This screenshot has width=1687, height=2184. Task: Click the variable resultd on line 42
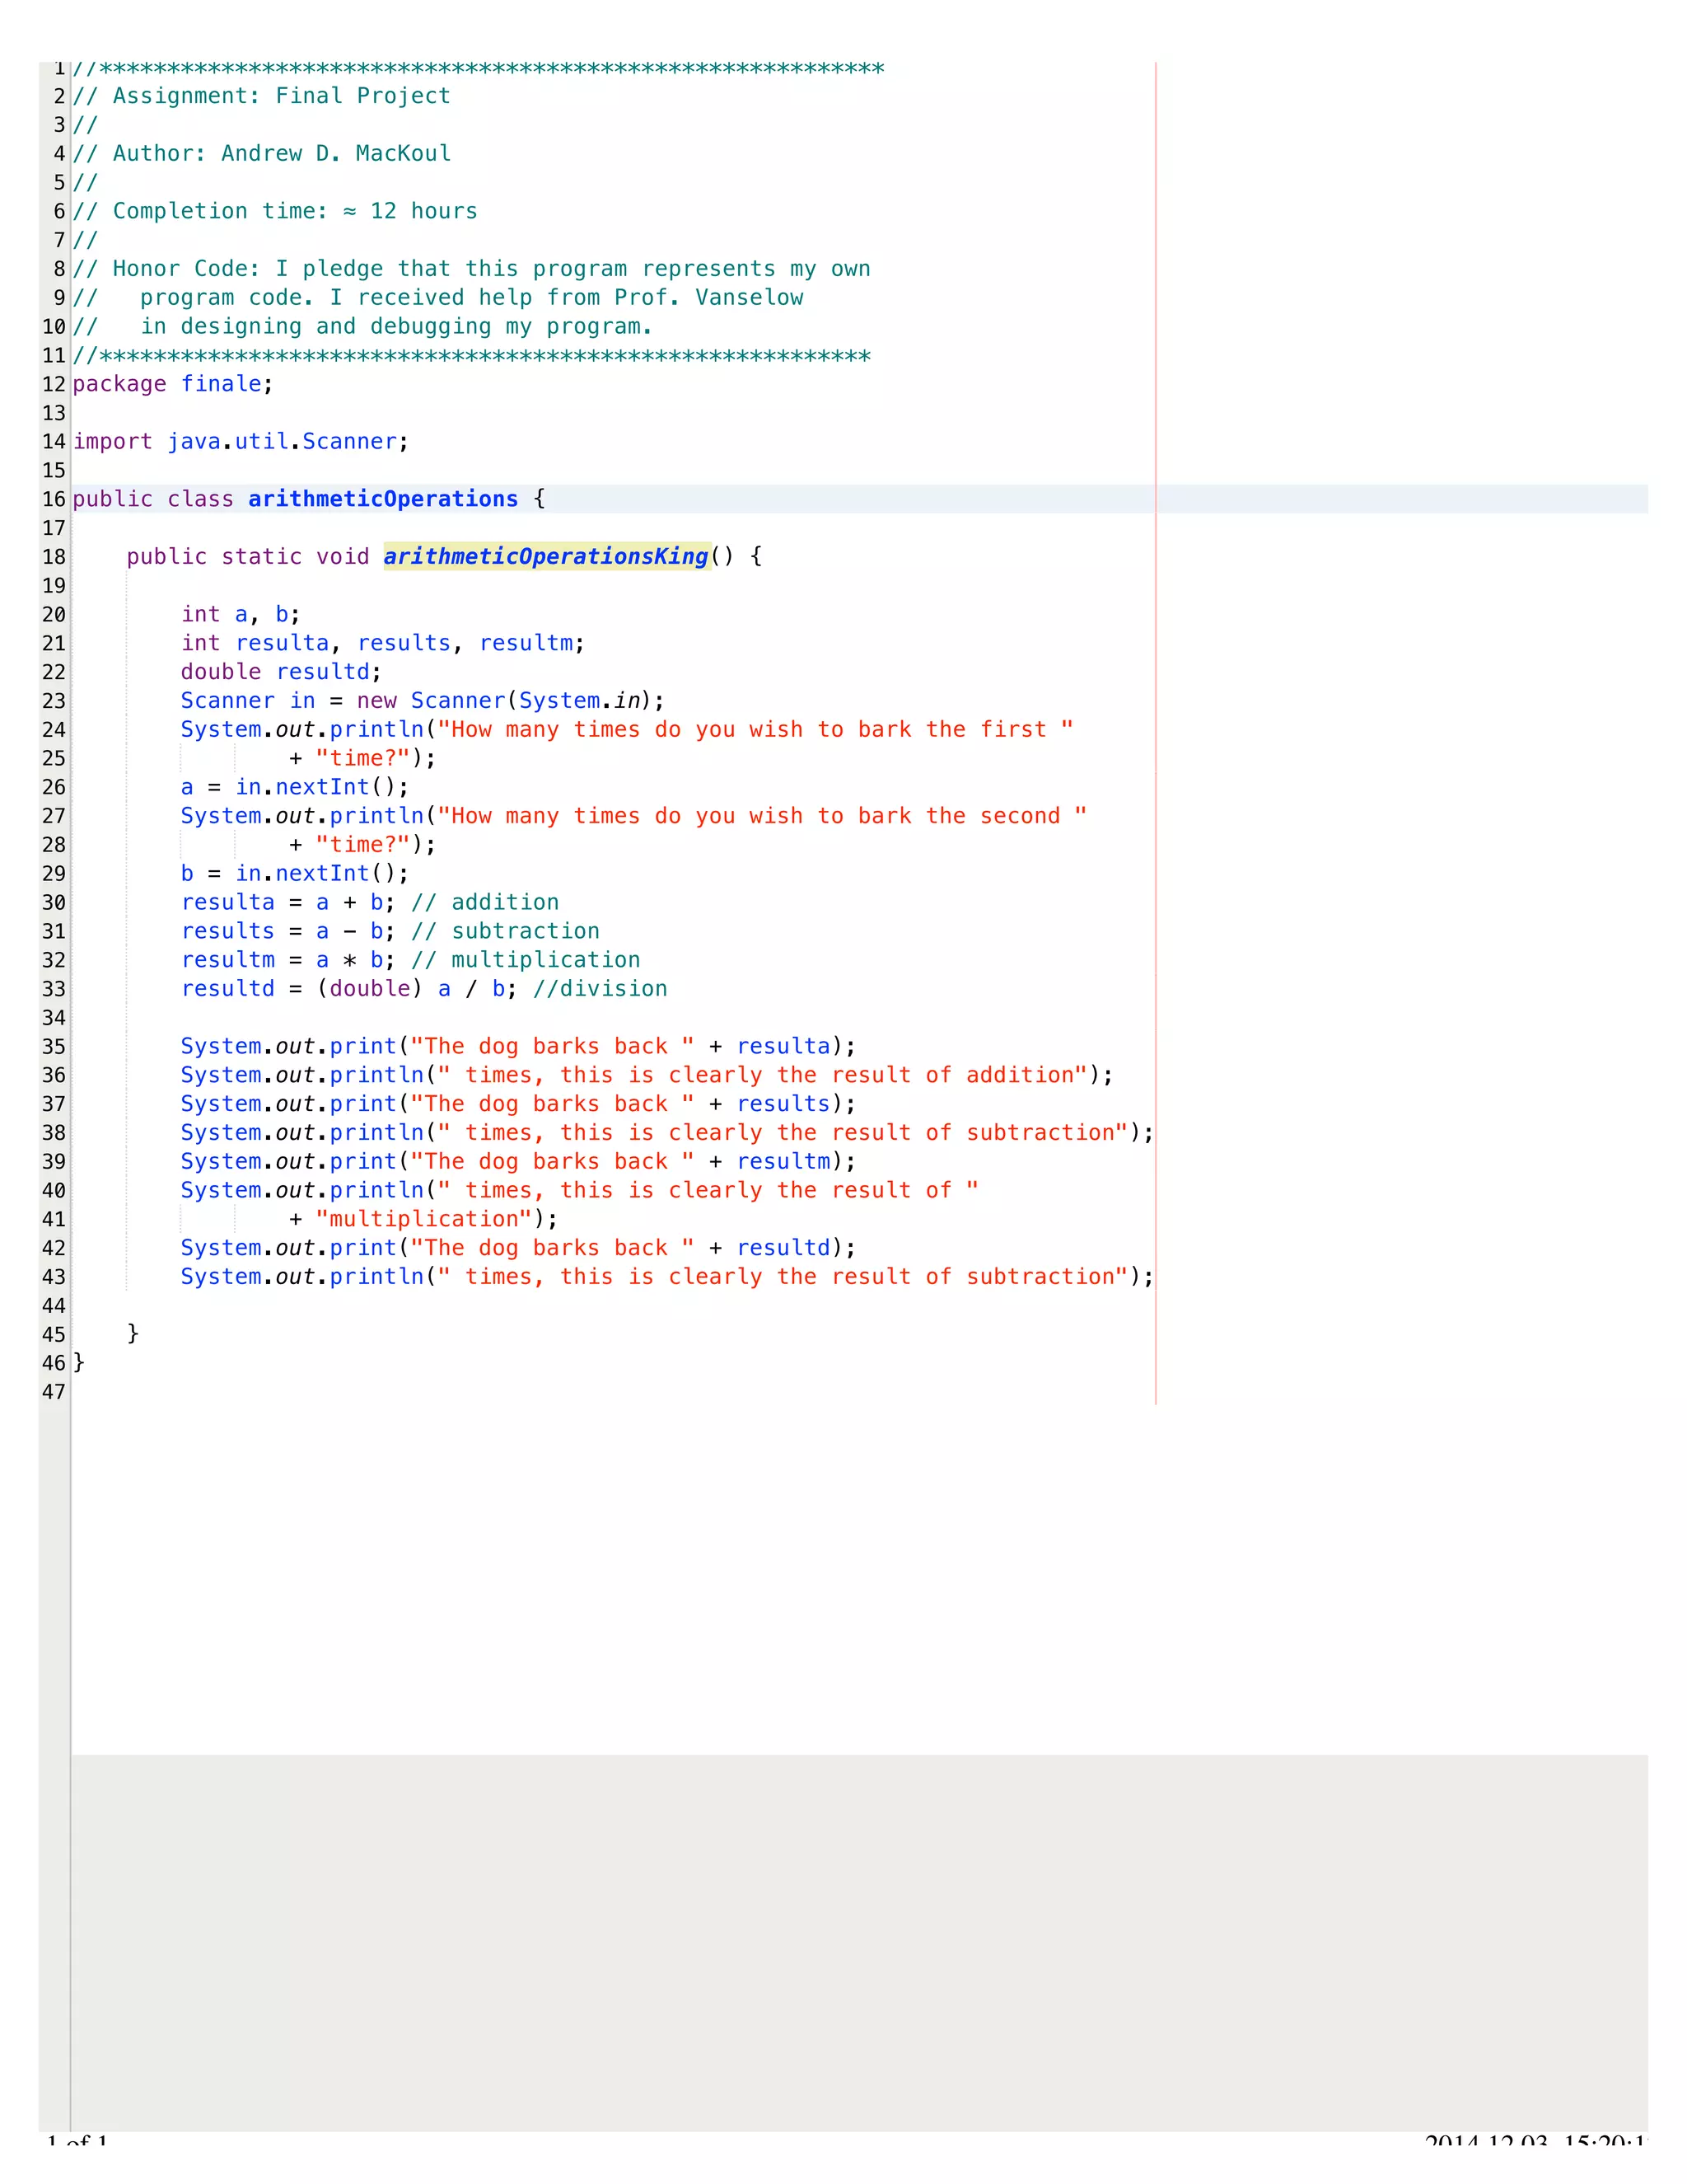click(x=783, y=1248)
